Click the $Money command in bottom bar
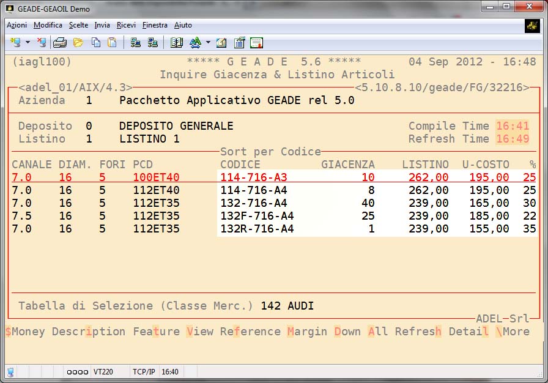 pyautogui.click(x=25, y=332)
